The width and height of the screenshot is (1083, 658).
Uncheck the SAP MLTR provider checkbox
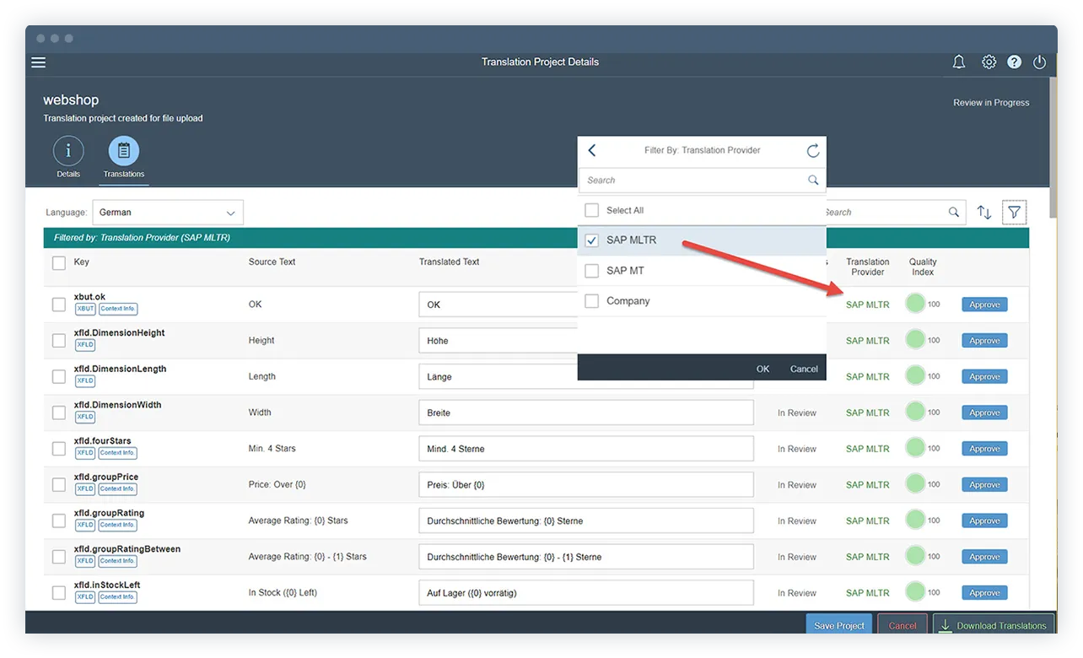[591, 240]
